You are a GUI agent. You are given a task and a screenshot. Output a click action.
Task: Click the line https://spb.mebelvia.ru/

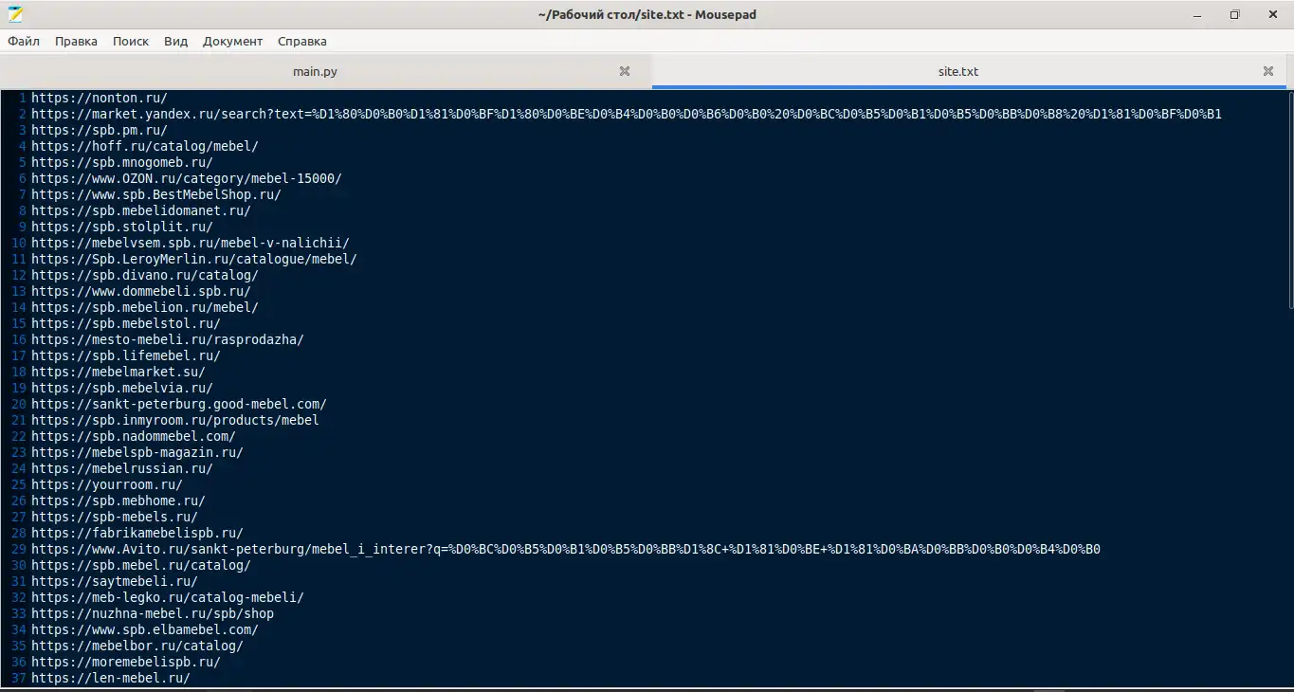pos(122,388)
